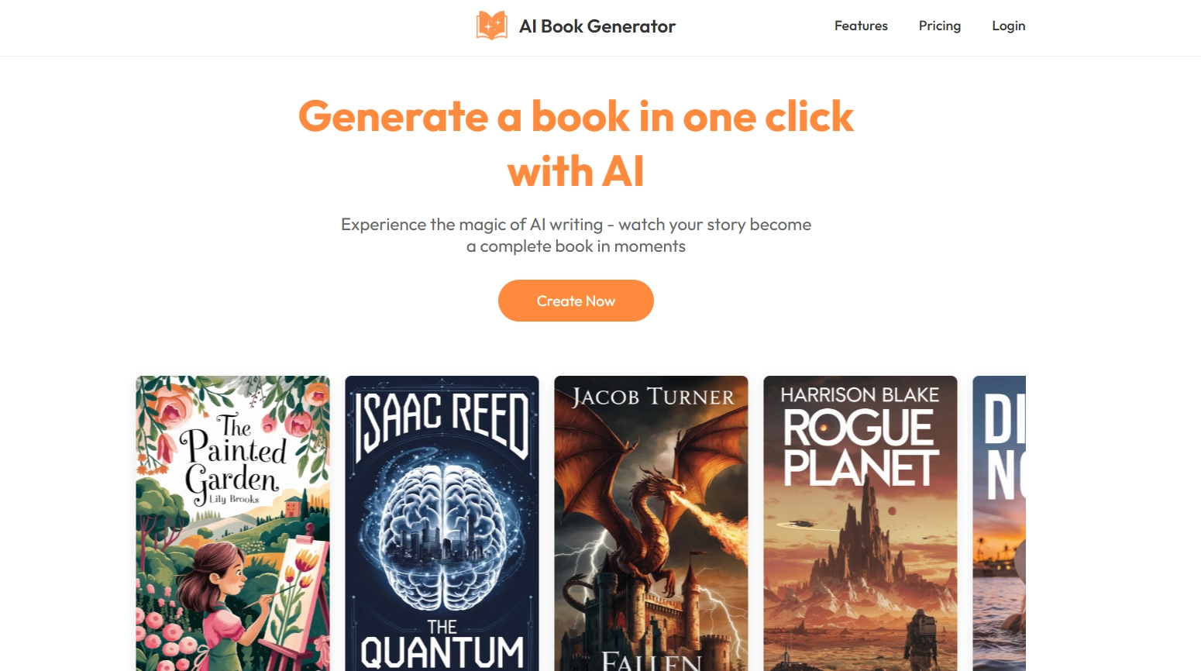Select the Isaac Reed Quantum book cover

[x=442, y=523]
